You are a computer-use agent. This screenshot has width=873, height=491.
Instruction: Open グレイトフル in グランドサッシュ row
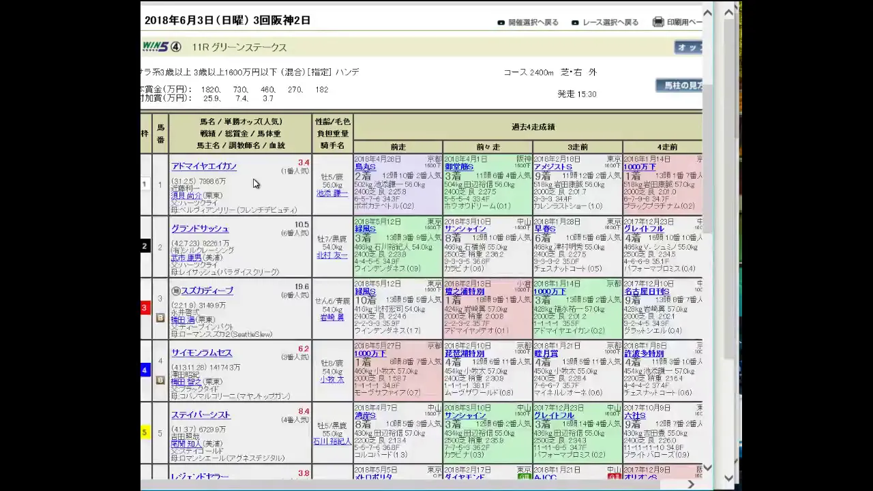(644, 229)
